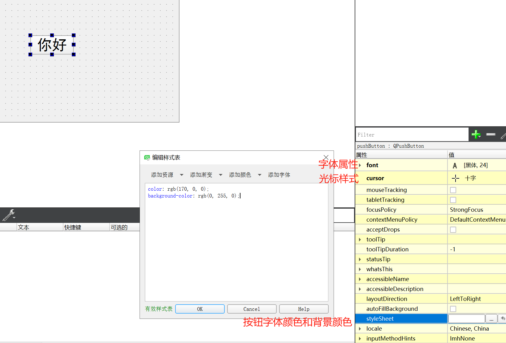Image resolution: width=506 pixels, height=343 pixels.
Task: Open styleSheet editor via ellipsis button
Action: pos(491,319)
